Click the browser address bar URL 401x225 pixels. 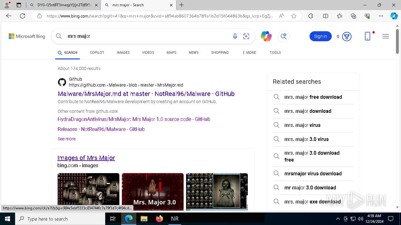(x=160, y=16)
